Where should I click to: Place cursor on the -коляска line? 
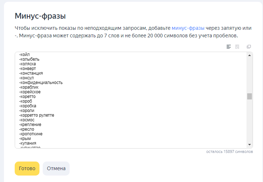(27, 64)
